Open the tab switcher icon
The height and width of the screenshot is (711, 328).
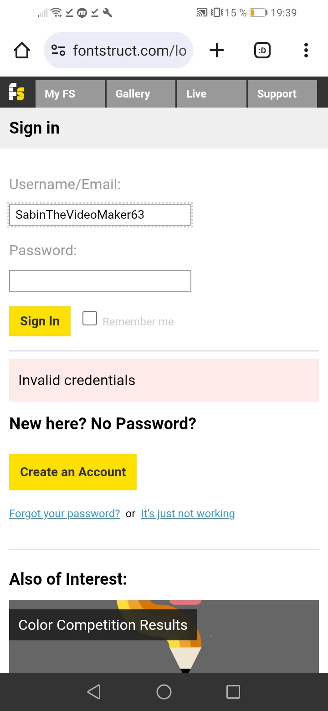tap(262, 50)
